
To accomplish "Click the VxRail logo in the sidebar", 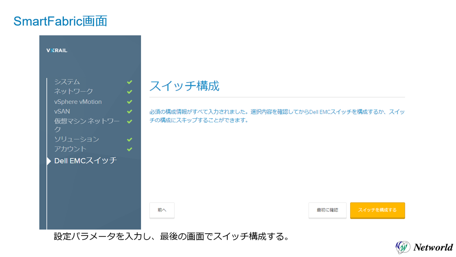I will pyautogui.click(x=57, y=50).
